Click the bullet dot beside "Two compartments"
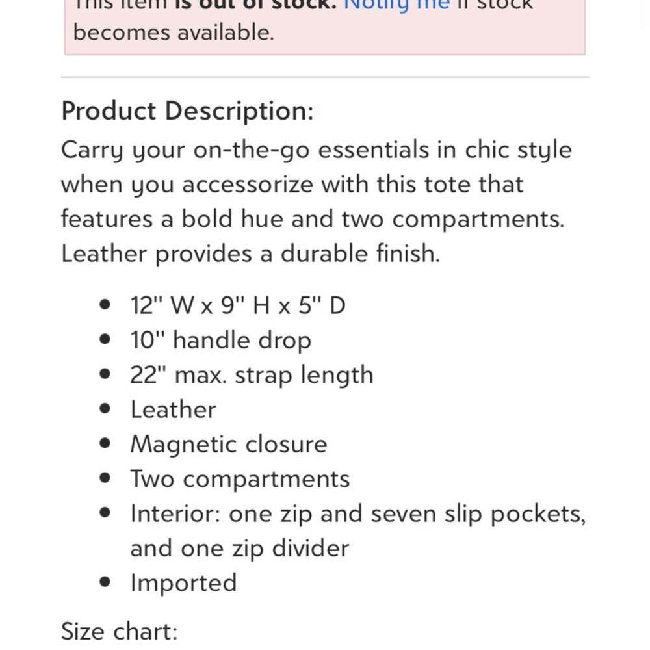Screen dimensions: 650x650 [106, 478]
